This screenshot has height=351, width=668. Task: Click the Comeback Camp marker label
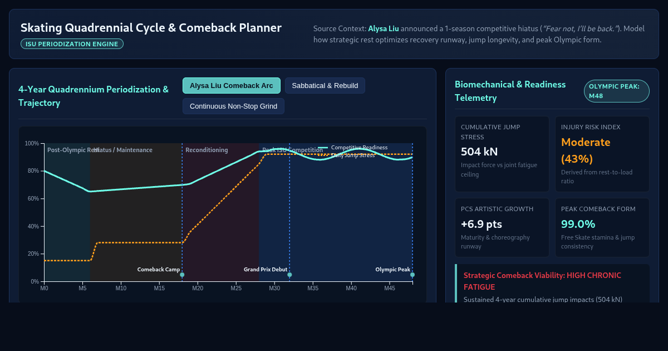159,270
